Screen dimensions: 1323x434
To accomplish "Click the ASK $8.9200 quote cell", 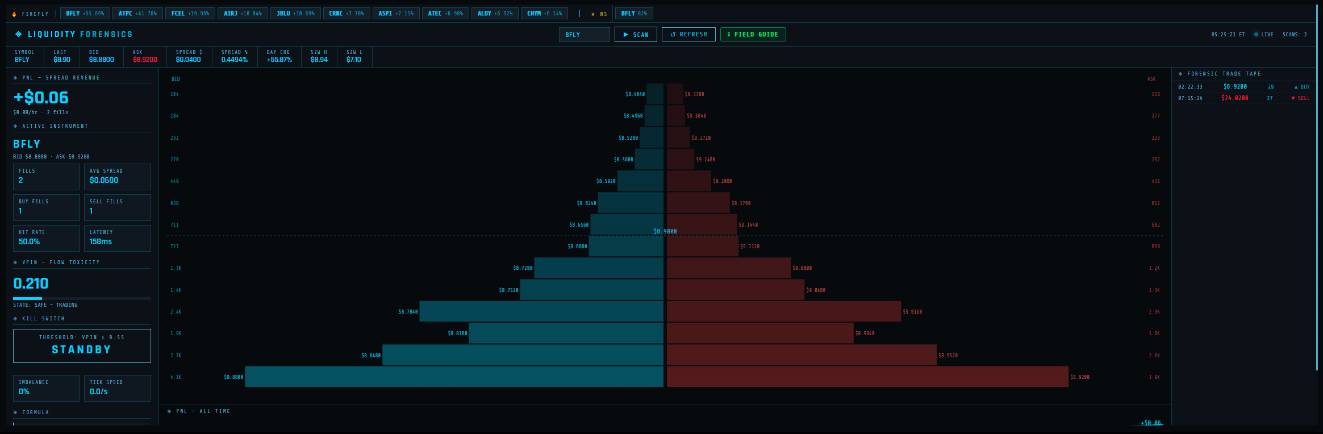I will [x=145, y=56].
